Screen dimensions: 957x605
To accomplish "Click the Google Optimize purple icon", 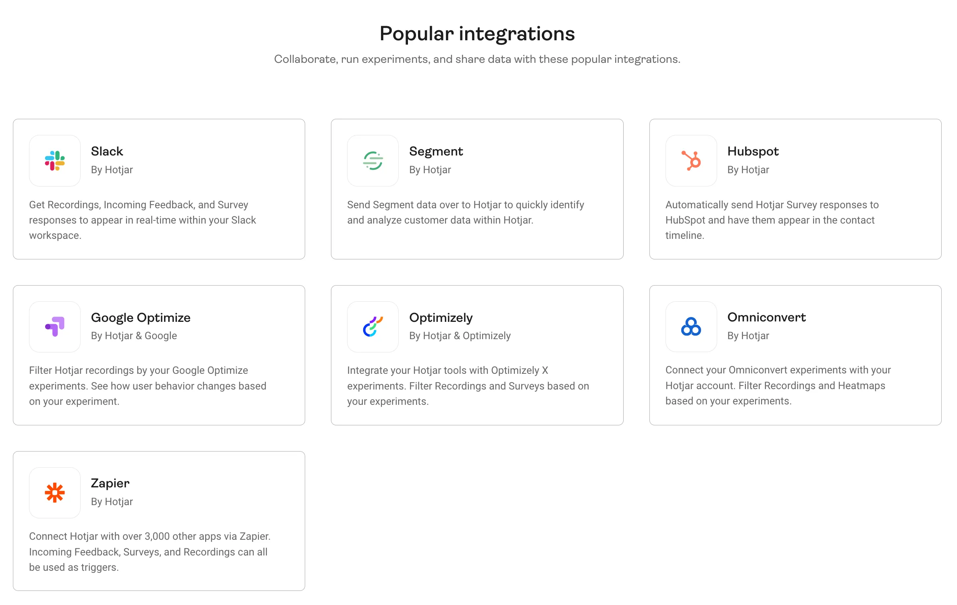I will pos(55,327).
